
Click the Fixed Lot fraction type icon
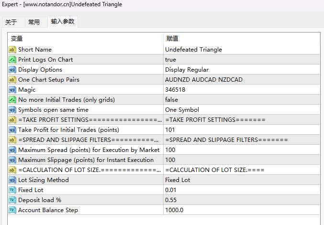coord(12,190)
